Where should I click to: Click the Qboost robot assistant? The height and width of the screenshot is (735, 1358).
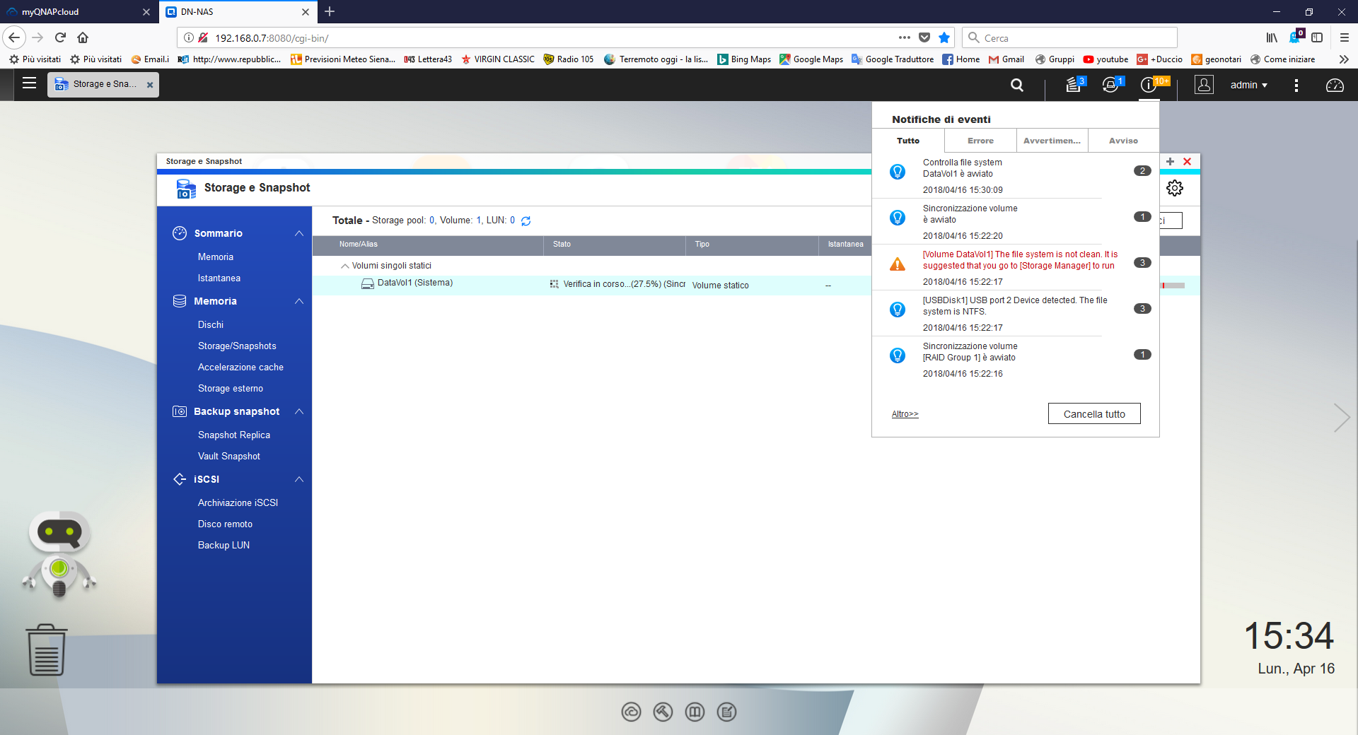[59, 555]
